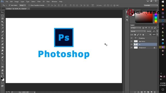Select the Move tool

coord(2,12)
